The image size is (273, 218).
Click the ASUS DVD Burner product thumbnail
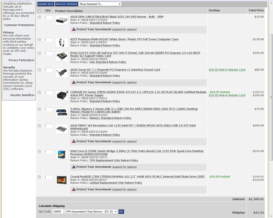point(62,20)
